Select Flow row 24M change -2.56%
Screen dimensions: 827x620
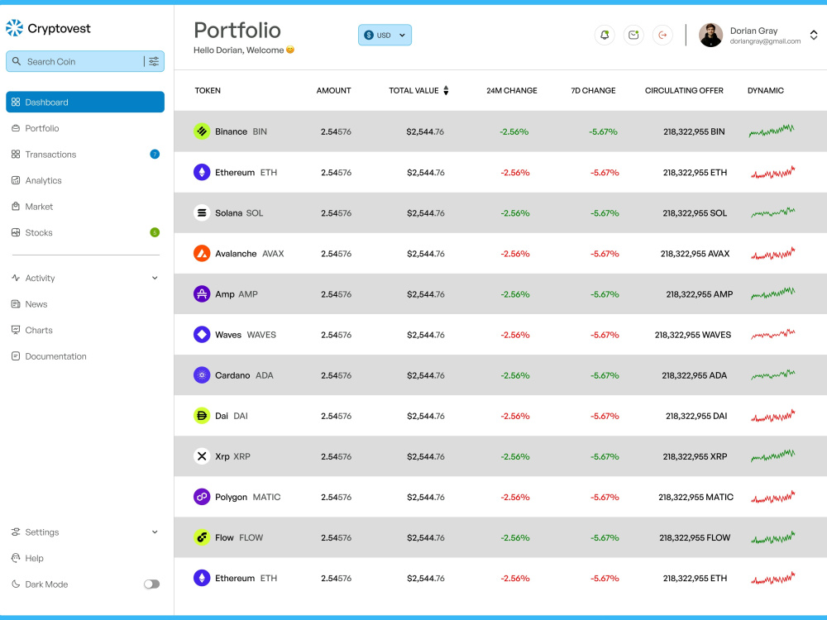pyautogui.click(x=514, y=538)
